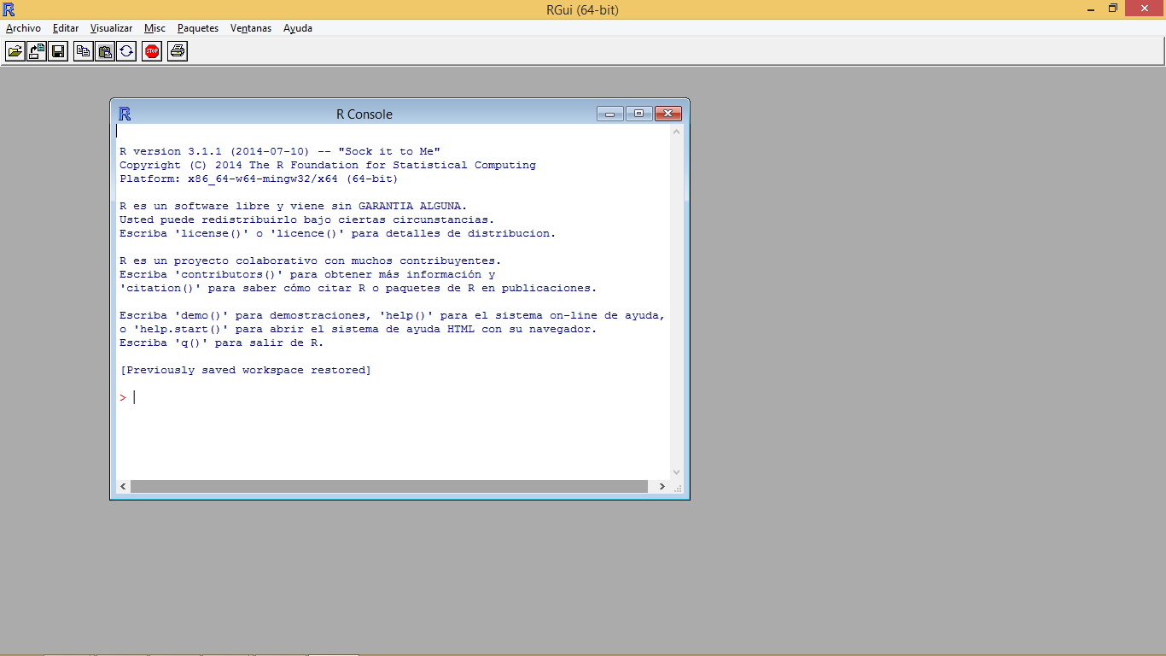This screenshot has width=1166, height=656.
Task: Open the Ventanas menu
Action: pos(251,28)
